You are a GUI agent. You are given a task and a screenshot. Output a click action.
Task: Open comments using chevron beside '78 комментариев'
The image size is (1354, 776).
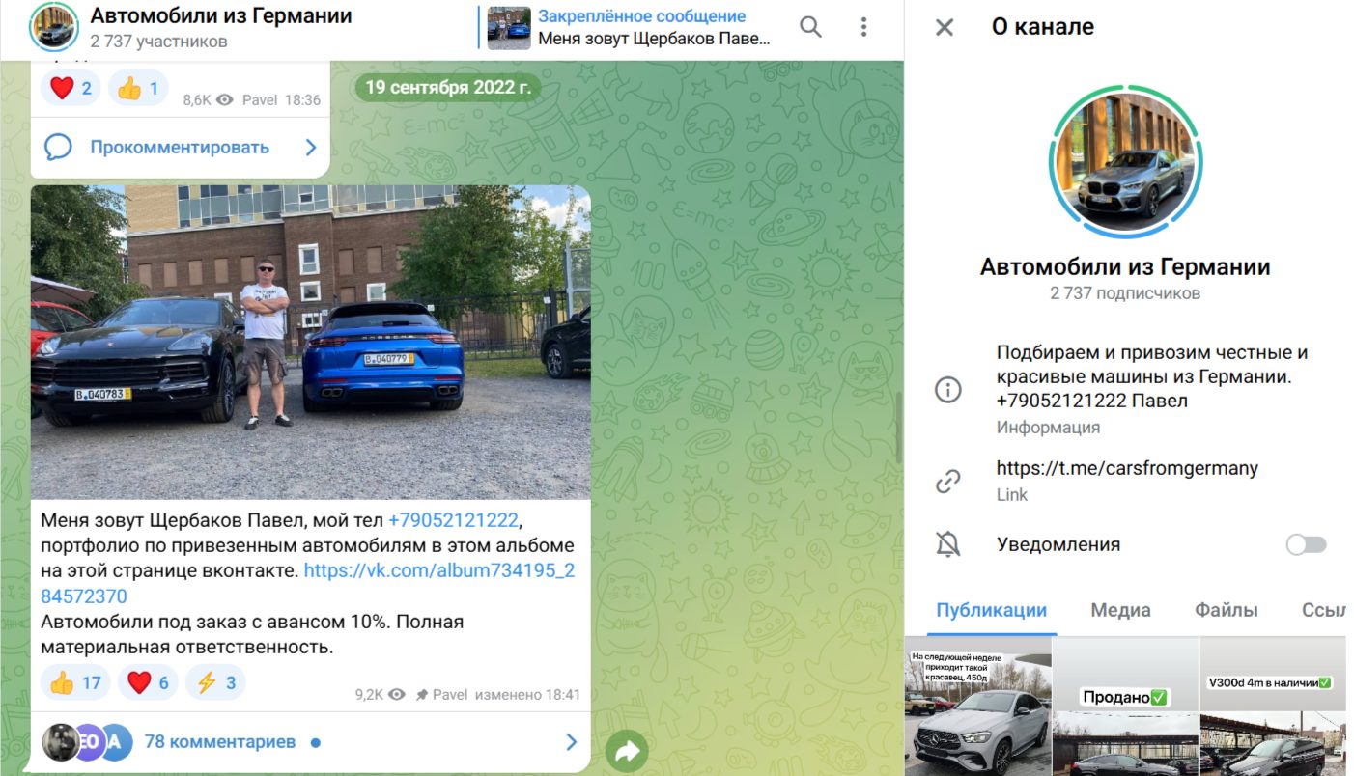(569, 742)
